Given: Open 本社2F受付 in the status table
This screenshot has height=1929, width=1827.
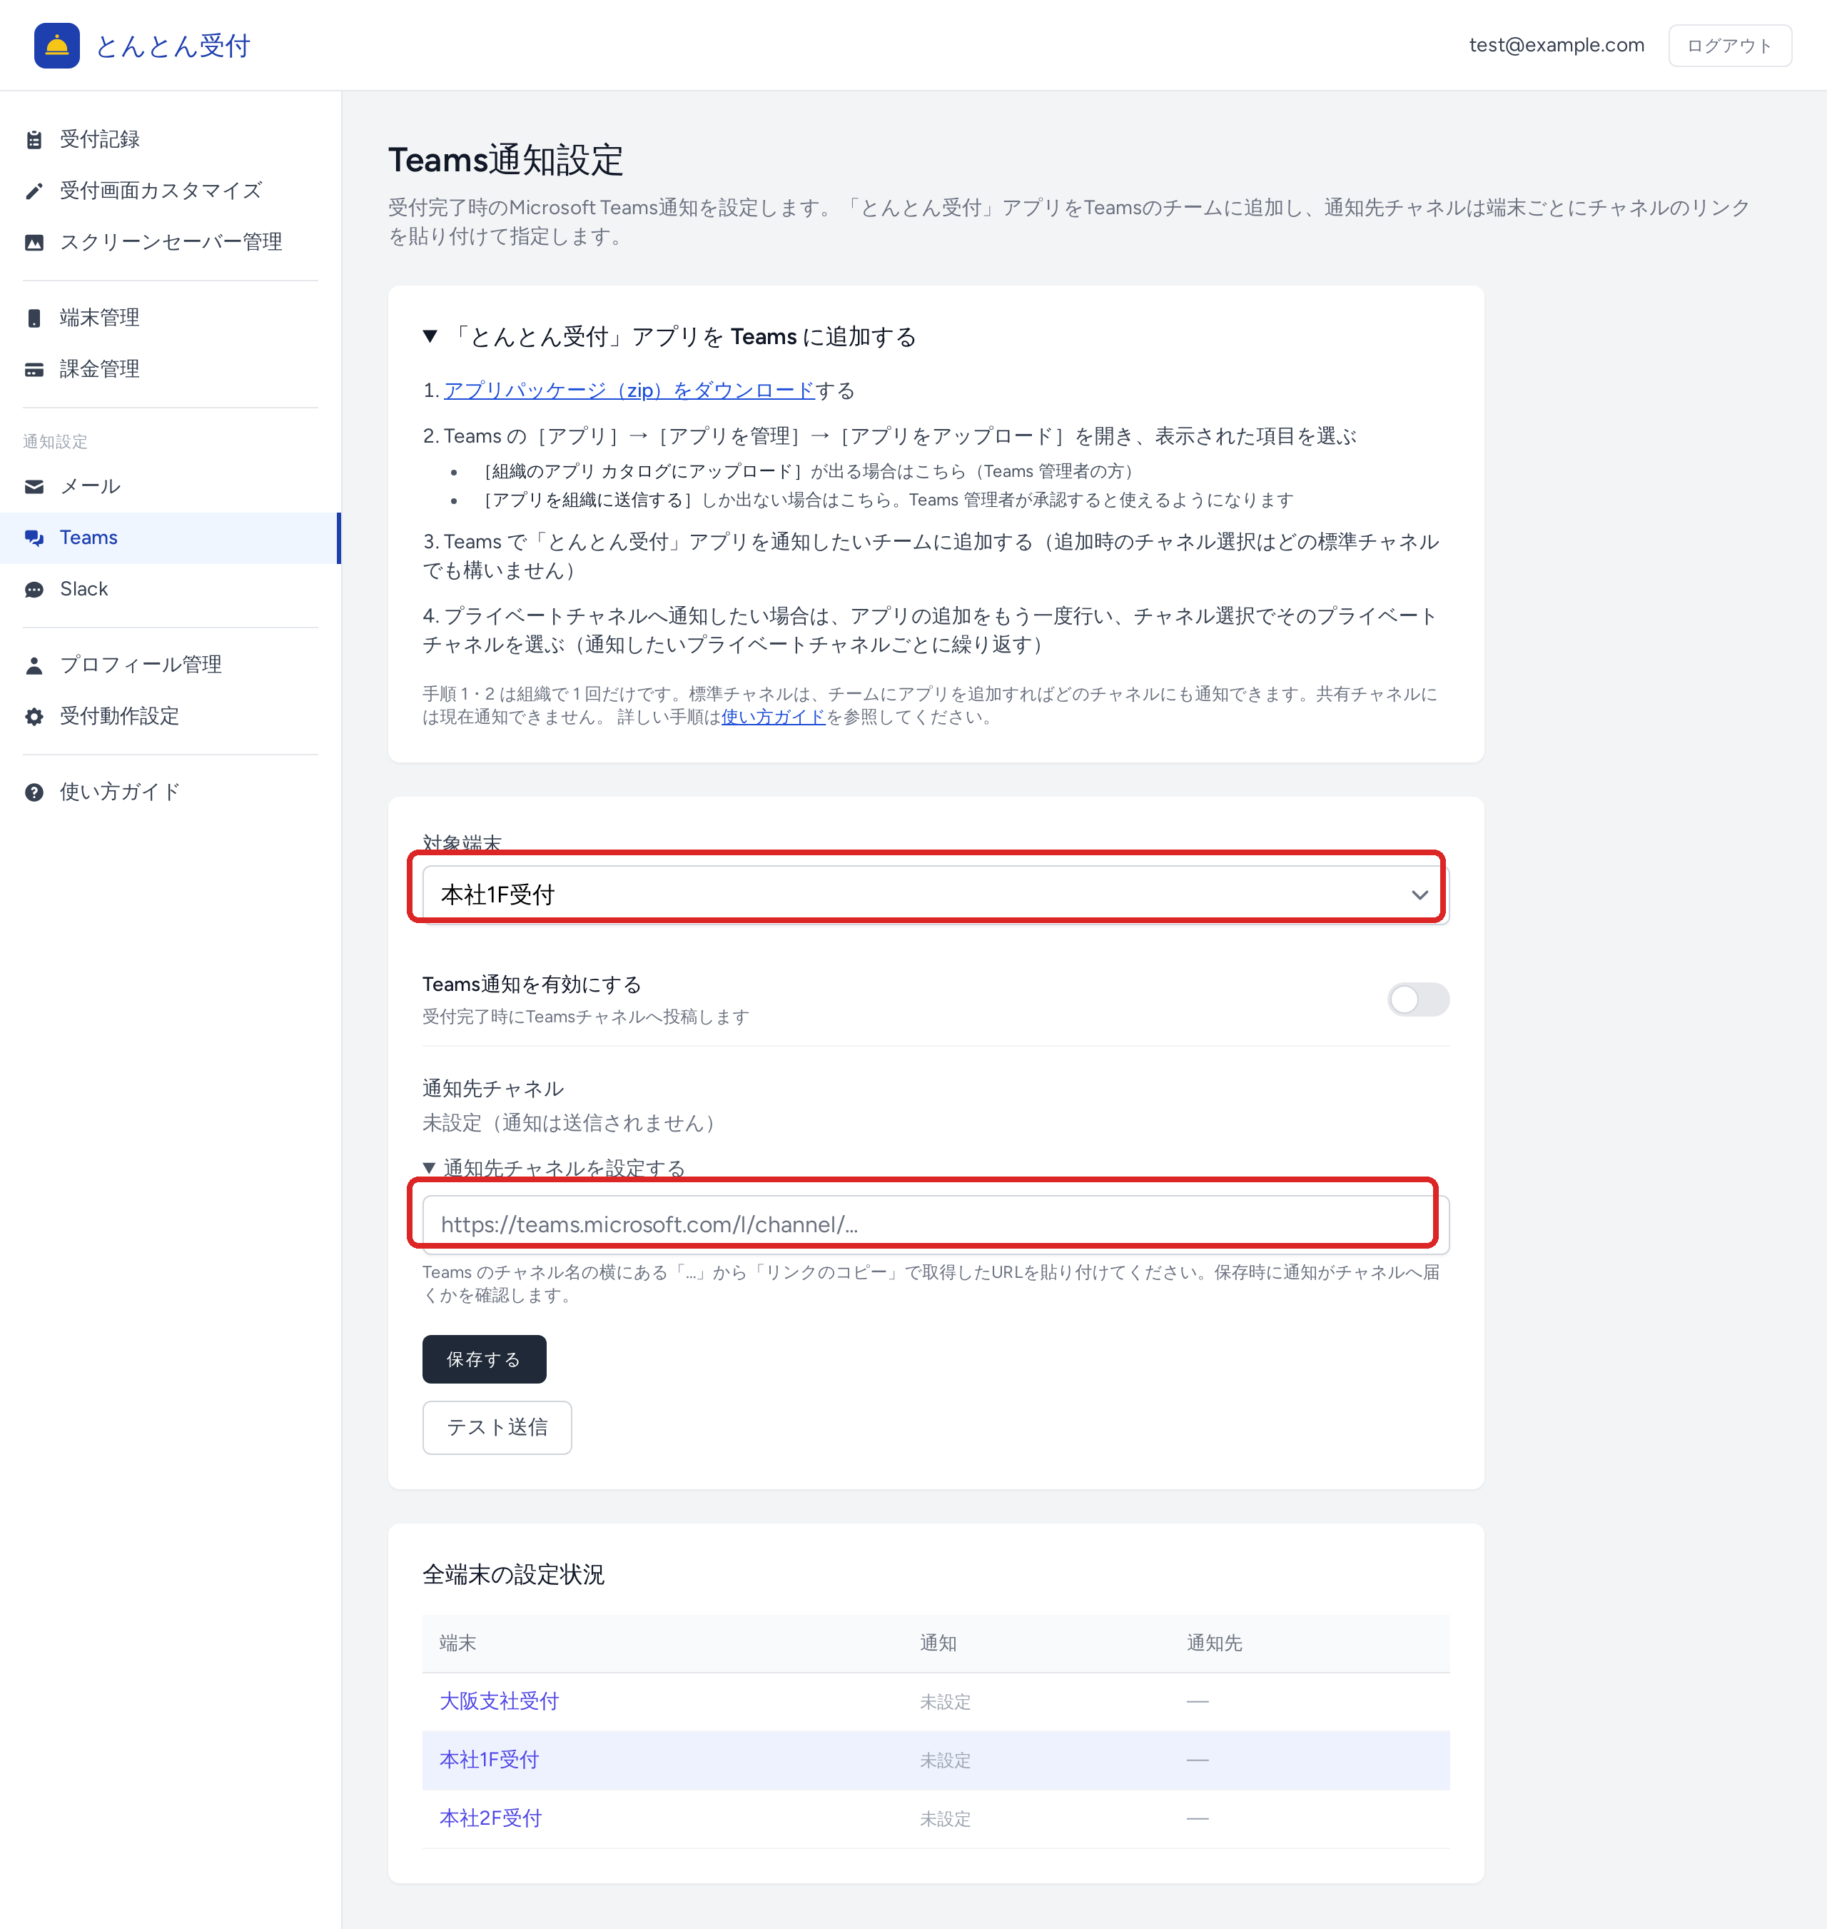Looking at the screenshot, I should [490, 1818].
